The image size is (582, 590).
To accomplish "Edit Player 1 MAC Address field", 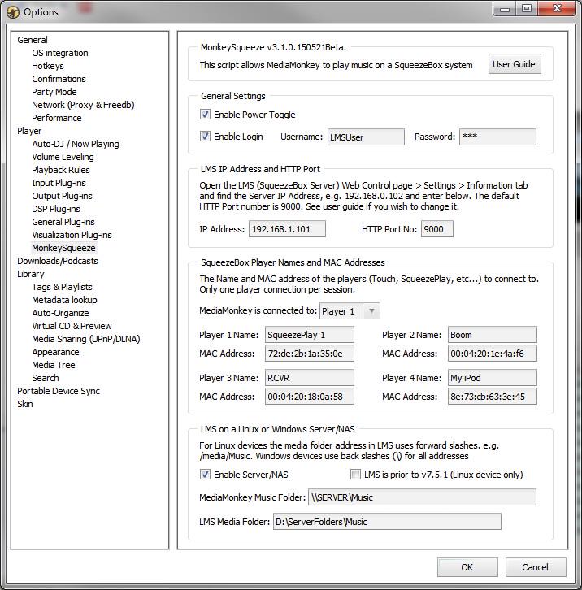I will coord(310,354).
